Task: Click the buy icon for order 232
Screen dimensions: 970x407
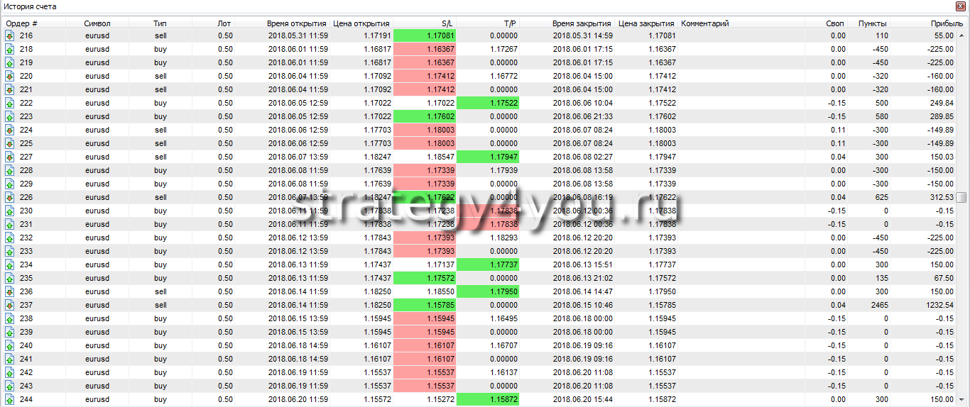Action: pos(10,238)
